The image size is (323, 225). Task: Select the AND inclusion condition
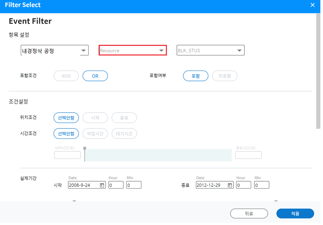pyautogui.click(x=66, y=76)
